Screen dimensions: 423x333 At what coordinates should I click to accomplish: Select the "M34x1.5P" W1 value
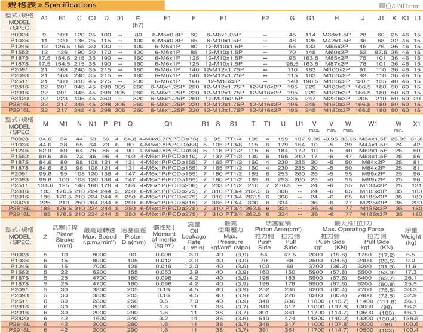coord(373,139)
